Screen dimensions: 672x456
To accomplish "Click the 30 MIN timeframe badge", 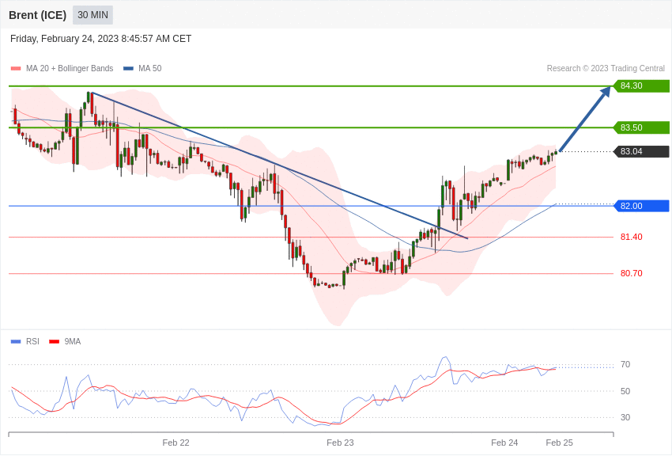I will 92,15.
